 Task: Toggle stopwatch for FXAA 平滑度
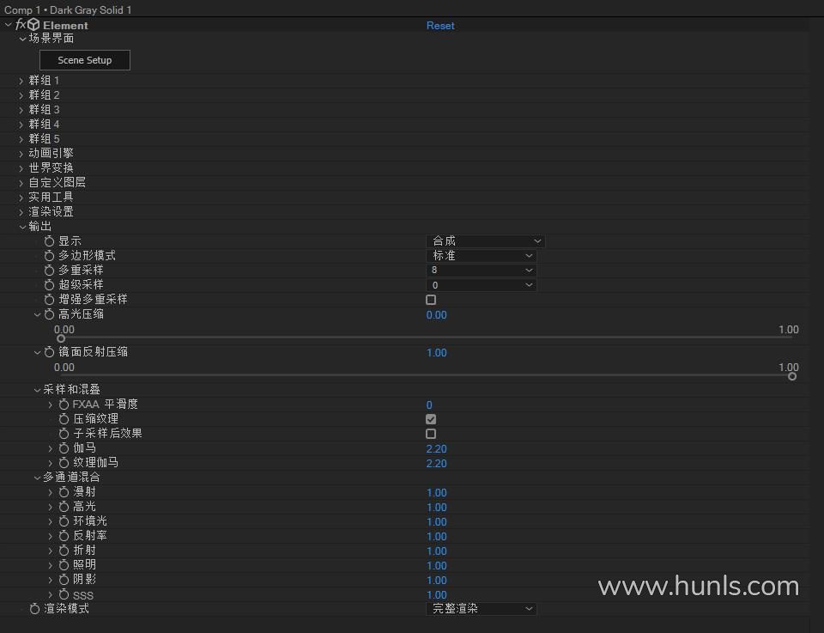tap(64, 405)
